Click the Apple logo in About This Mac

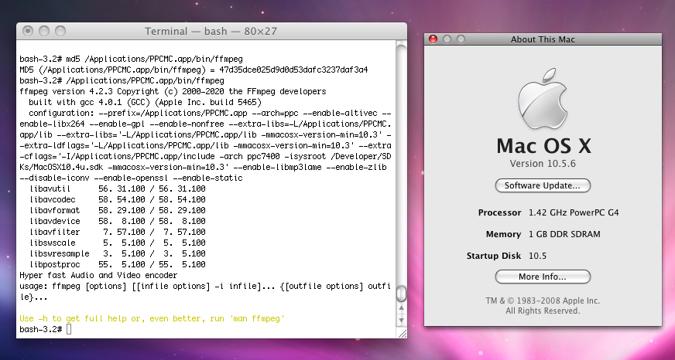tap(543, 99)
